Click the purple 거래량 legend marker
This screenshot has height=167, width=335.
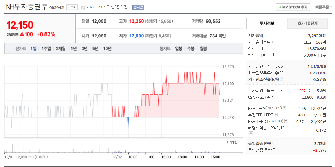click(x=227, y=142)
